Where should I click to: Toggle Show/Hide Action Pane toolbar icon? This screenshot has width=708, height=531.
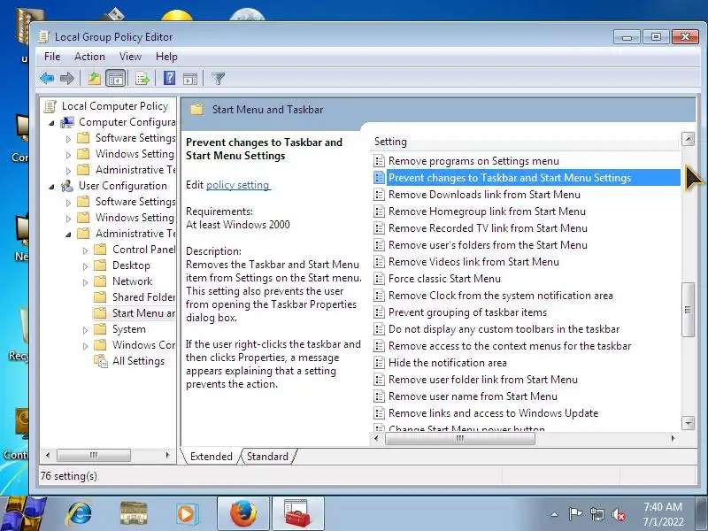click(x=190, y=79)
